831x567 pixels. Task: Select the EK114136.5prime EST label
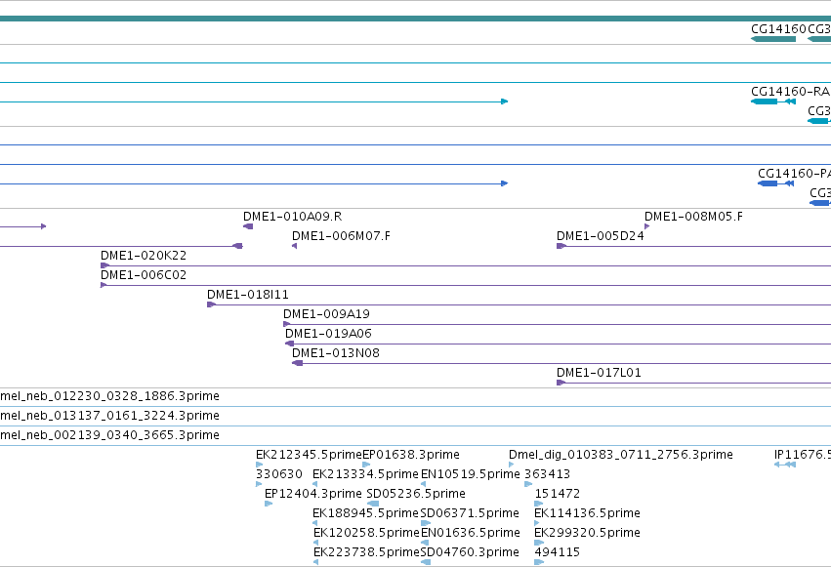(587, 514)
